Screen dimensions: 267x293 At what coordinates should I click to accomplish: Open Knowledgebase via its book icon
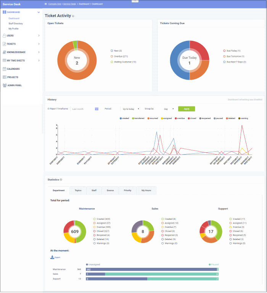(x=4, y=52)
